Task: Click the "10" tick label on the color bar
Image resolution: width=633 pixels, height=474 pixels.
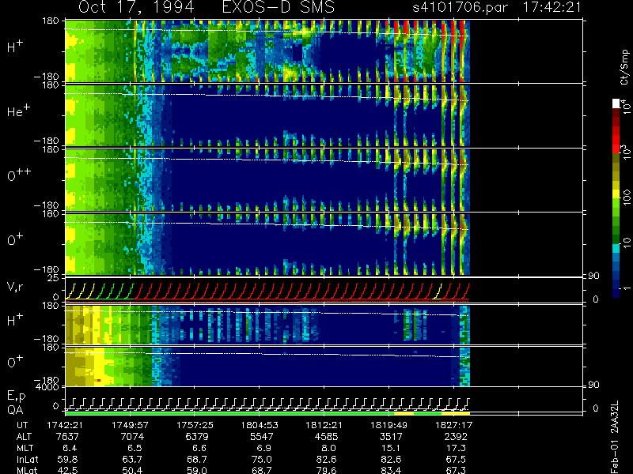Action: 626,243
